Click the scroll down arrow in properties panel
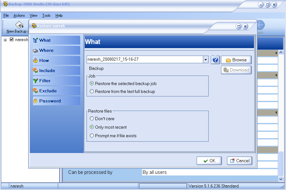 coord(281,179)
